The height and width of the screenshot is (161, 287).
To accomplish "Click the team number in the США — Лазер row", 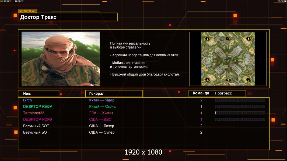I will (x=201, y=126).
